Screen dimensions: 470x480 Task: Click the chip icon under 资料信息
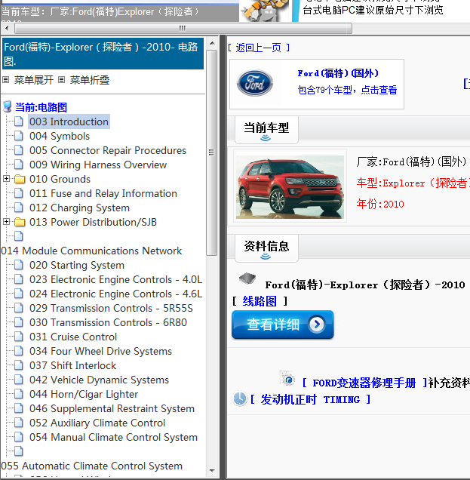pos(247,278)
